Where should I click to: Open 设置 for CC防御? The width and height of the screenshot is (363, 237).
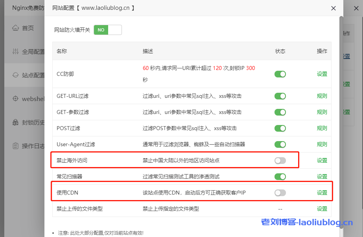pos(322,74)
